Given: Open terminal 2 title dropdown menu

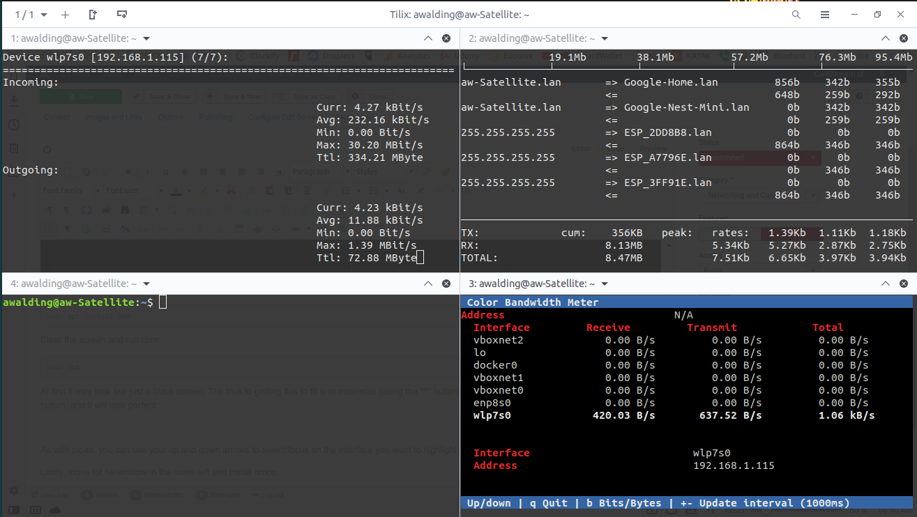Looking at the screenshot, I should click(x=605, y=39).
